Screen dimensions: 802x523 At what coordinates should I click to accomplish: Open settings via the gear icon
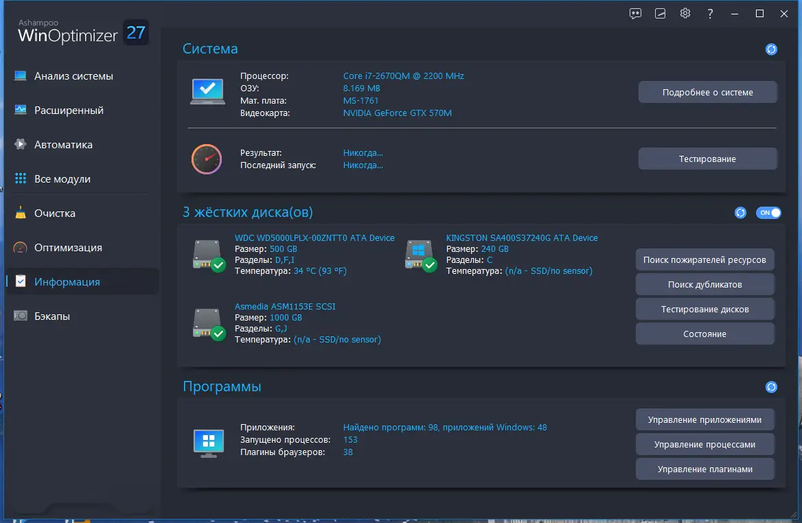coord(685,13)
